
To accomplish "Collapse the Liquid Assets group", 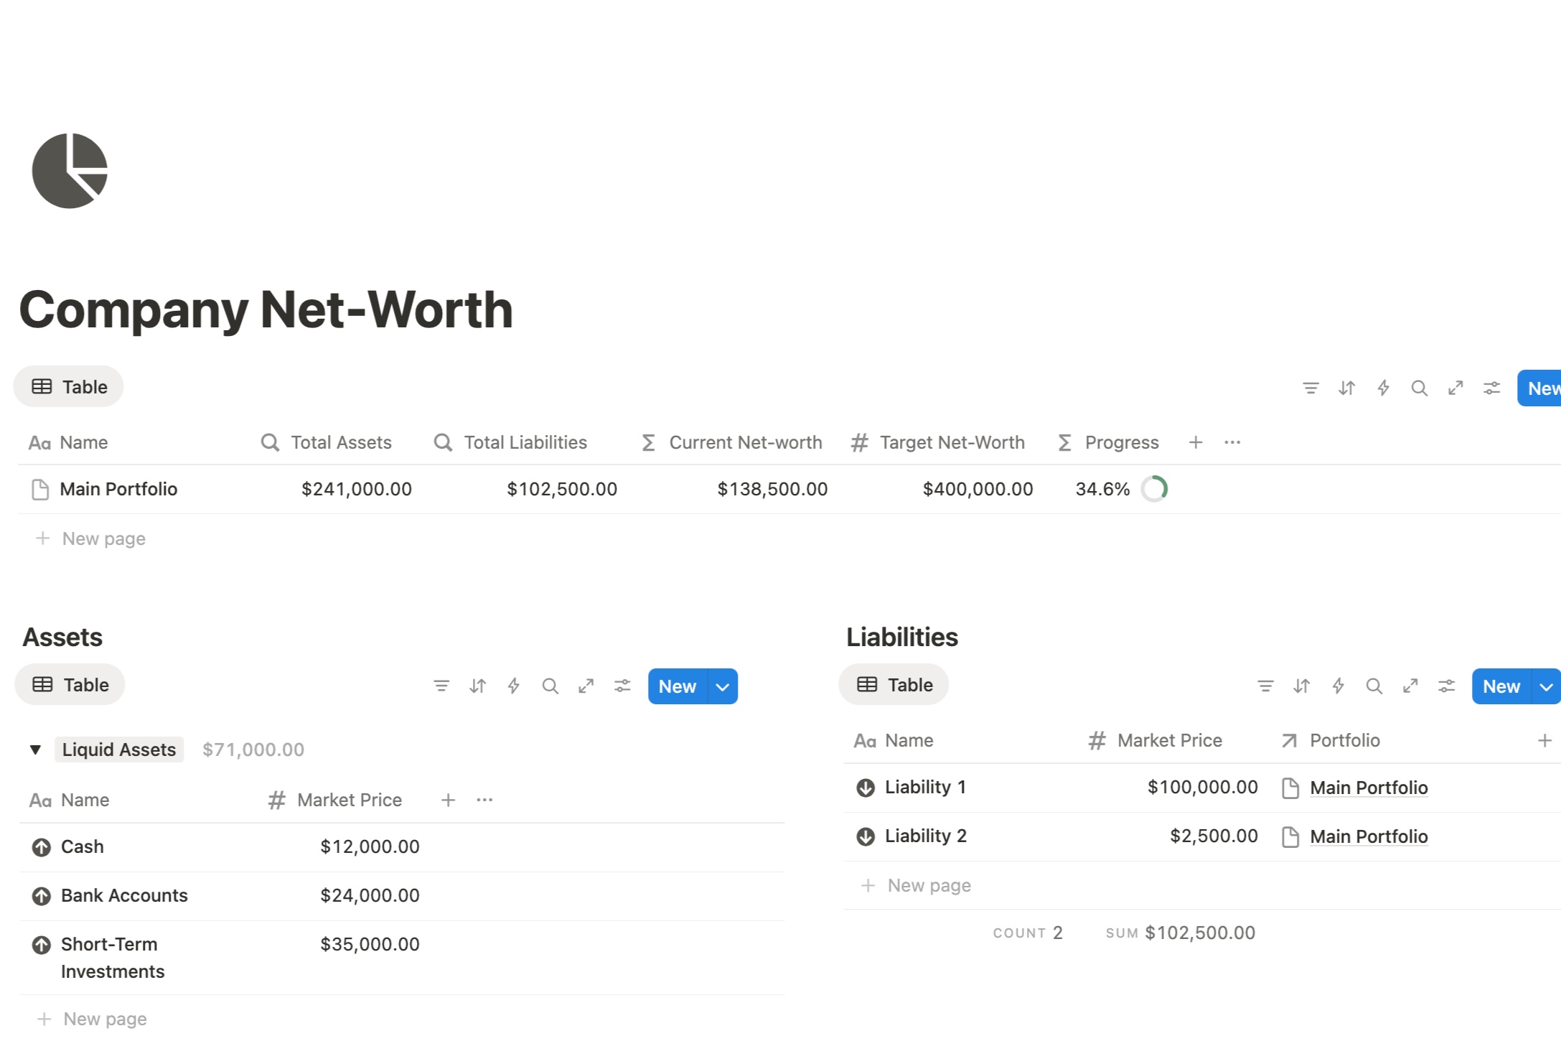I will (35, 750).
